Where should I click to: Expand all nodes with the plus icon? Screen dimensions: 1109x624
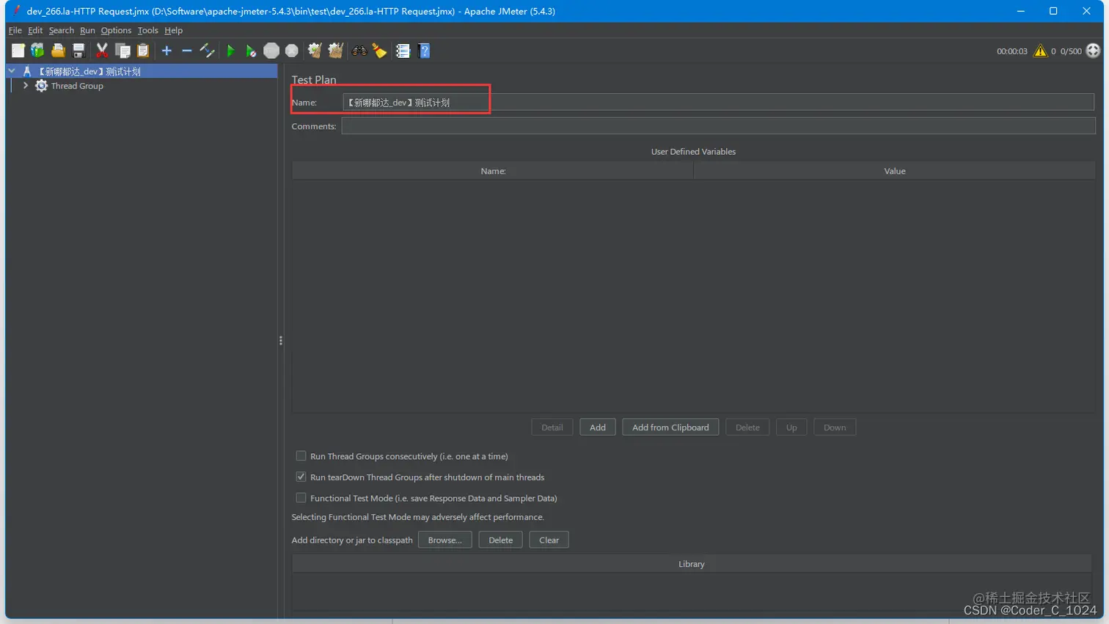click(166, 51)
